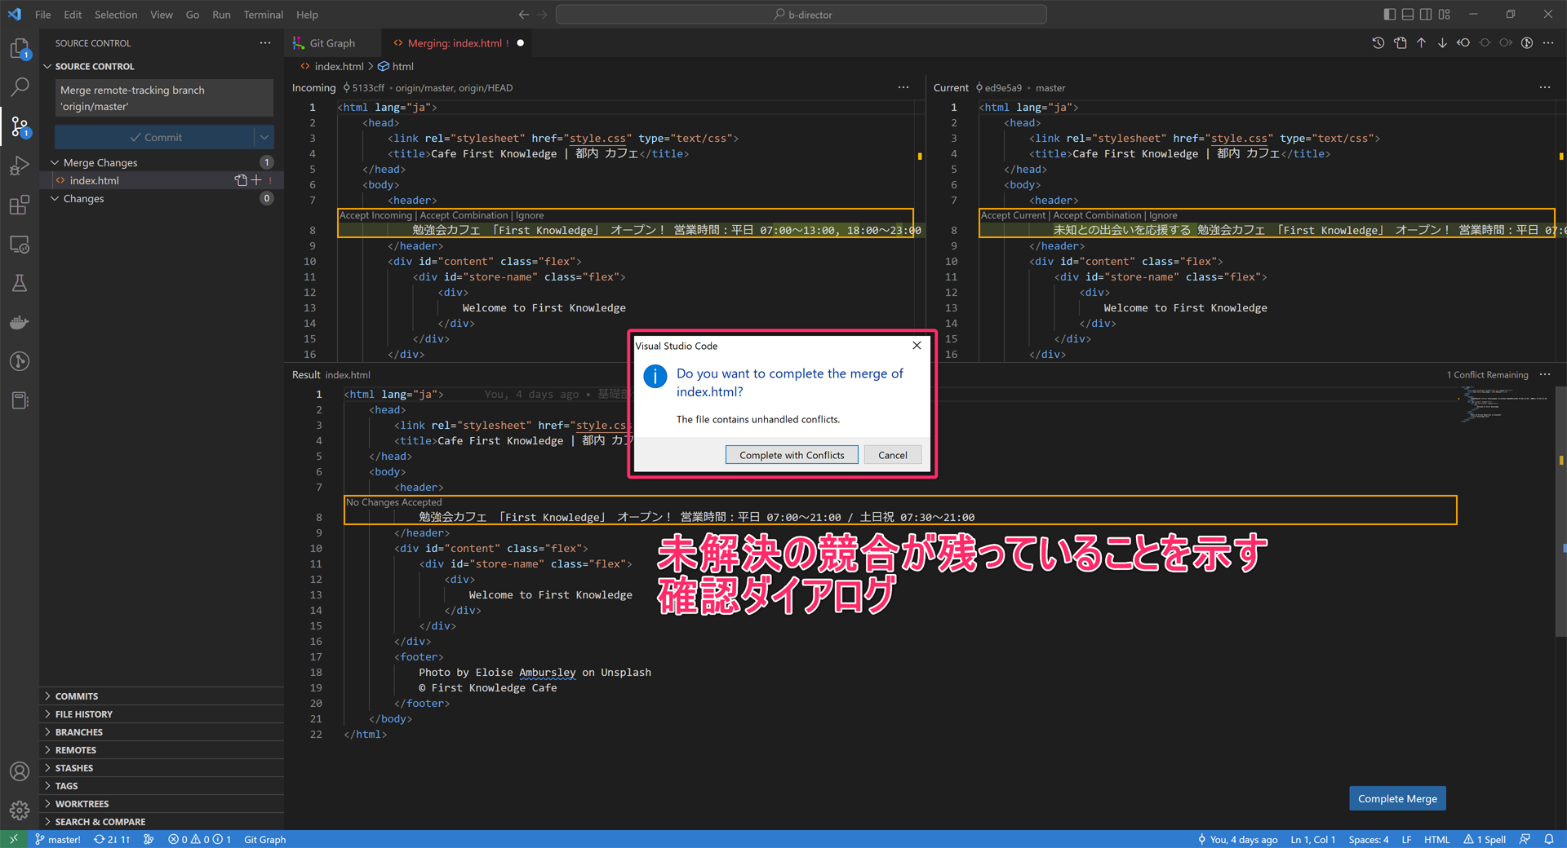Open the Terminal menu

(x=263, y=14)
